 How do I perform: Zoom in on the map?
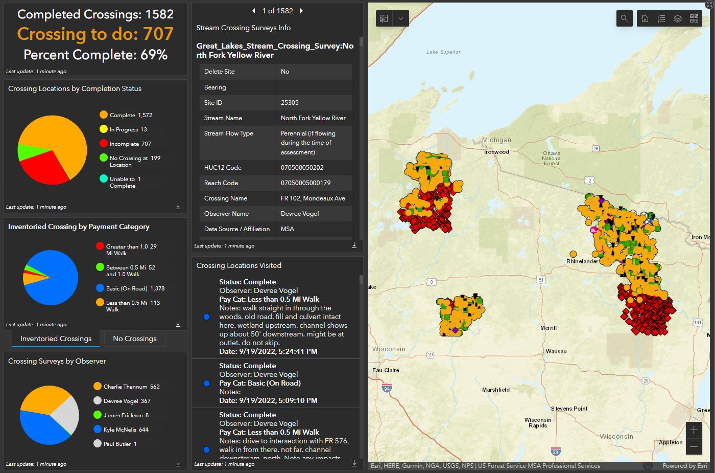pyautogui.click(x=694, y=430)
